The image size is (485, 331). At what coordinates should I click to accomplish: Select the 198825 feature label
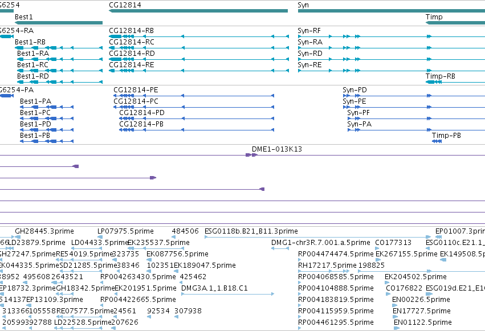372,265
